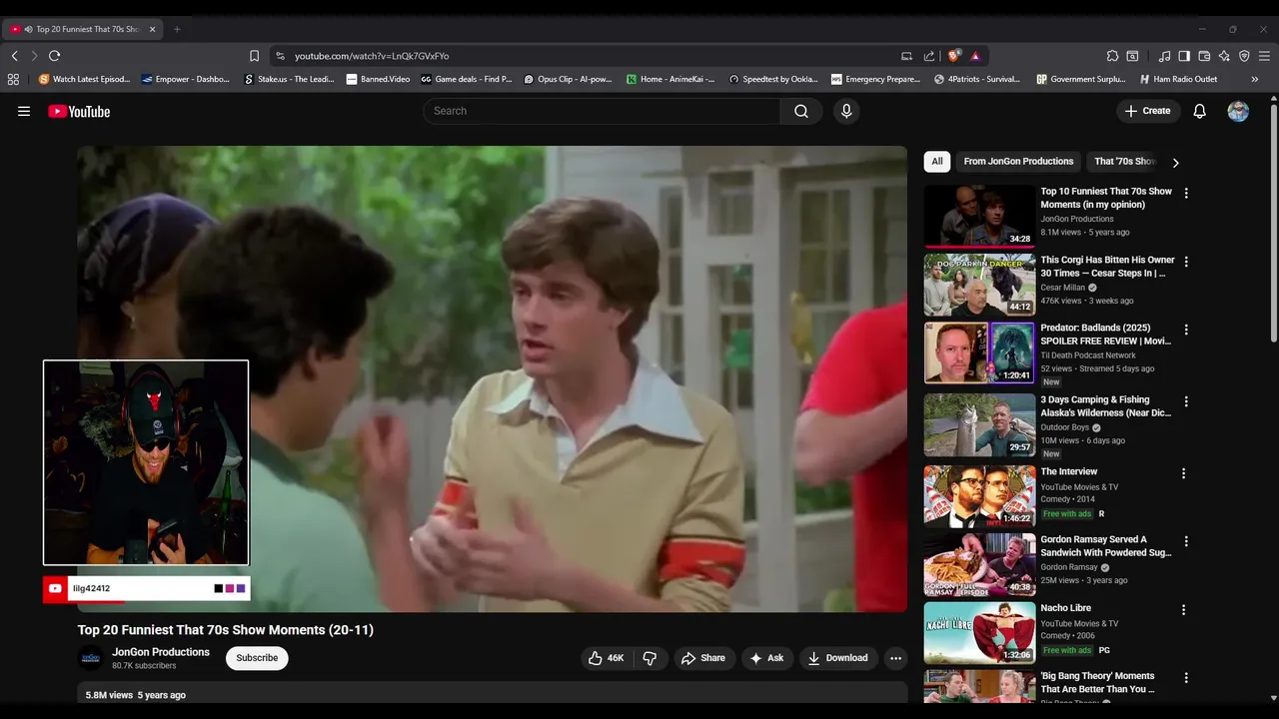Screen dimensions: 1279x719
Task: Select the All filter chip
Action: tap(937, 161)
